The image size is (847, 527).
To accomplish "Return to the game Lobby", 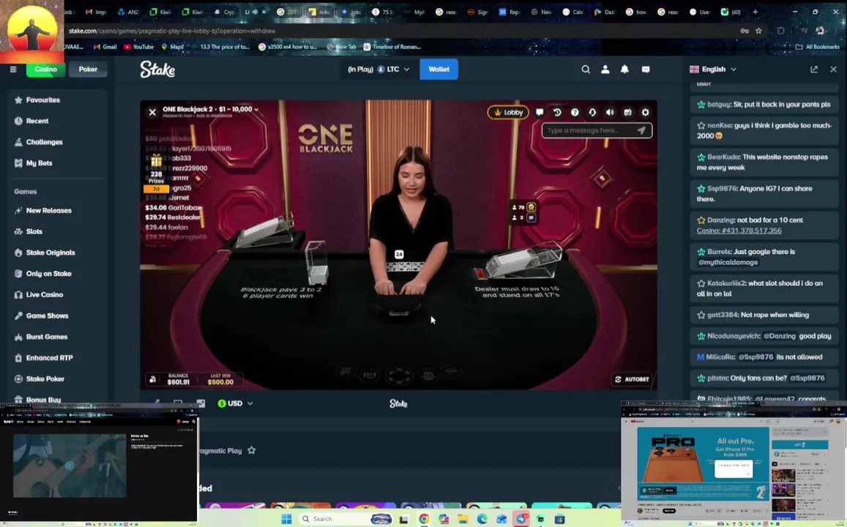I will click(508, 112).
